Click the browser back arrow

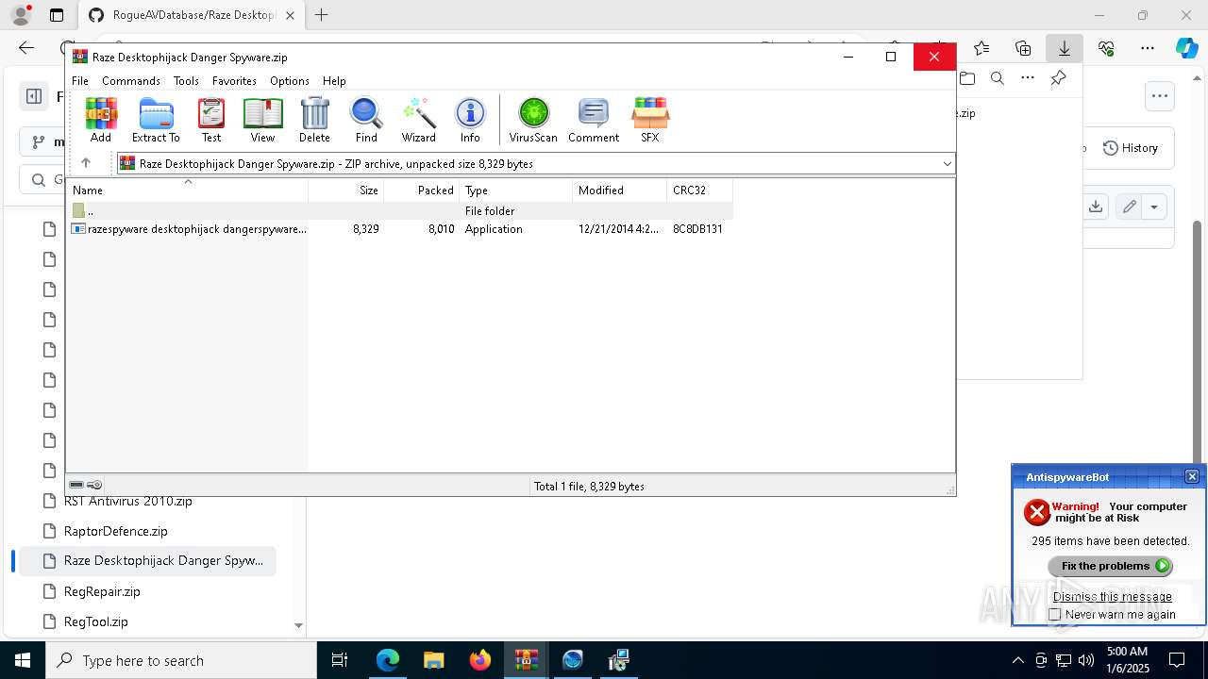coord(26,48)
